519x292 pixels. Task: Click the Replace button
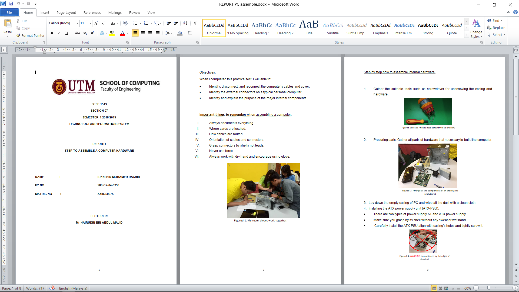496,28
